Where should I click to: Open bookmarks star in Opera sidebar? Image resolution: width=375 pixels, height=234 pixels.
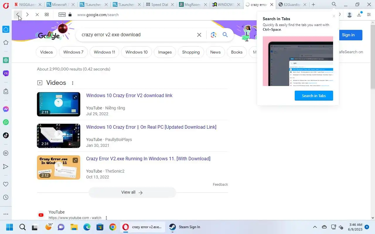click(x=6, y=43)
